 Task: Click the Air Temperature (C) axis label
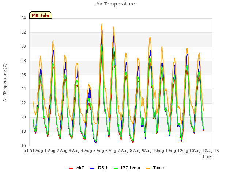5,83
